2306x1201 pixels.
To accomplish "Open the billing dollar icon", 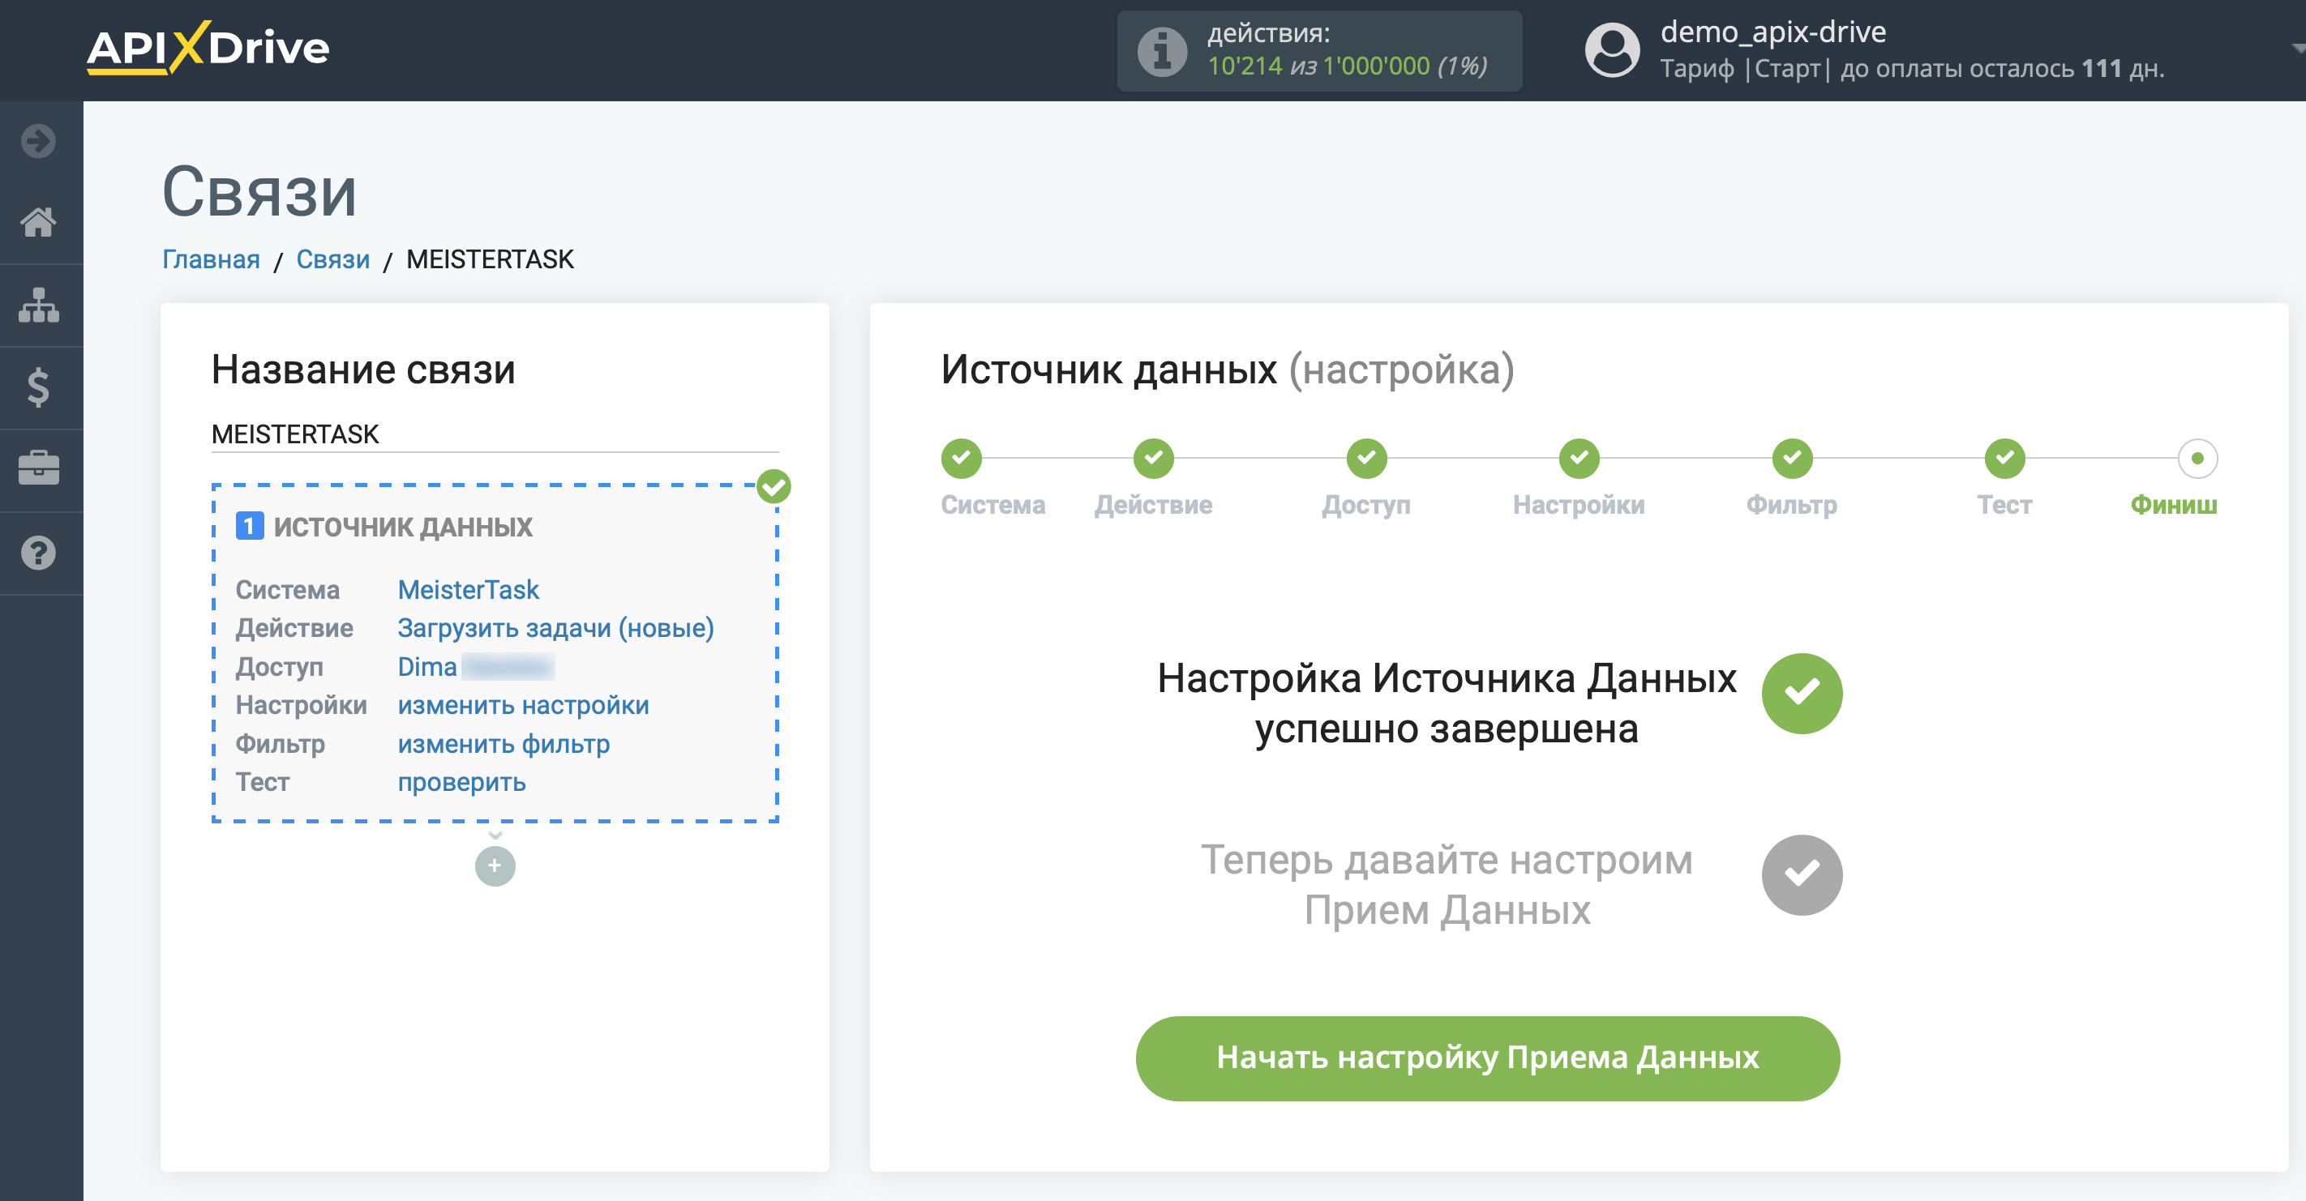I will (38, 387).
